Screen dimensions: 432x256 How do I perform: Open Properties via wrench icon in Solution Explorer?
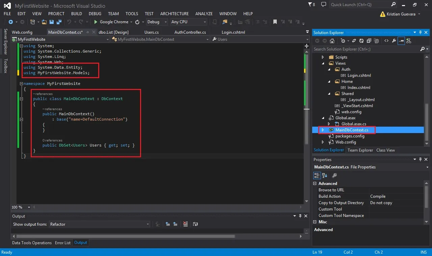(x=394, y=41)
